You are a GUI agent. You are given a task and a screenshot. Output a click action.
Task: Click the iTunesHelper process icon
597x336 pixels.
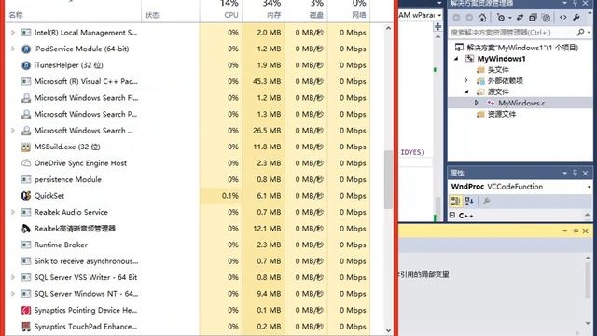[x=26, y=65]
